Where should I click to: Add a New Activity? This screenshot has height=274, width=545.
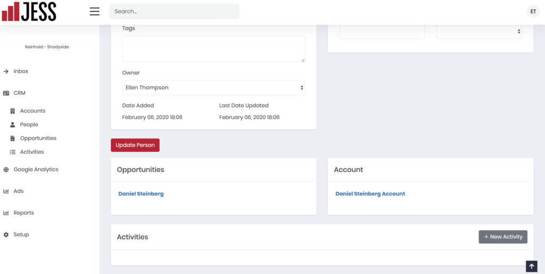503,237
